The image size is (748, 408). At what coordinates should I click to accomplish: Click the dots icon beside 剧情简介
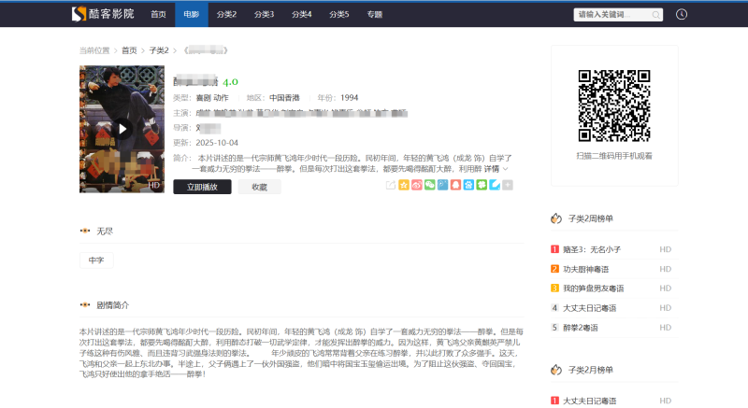(85, 305)
